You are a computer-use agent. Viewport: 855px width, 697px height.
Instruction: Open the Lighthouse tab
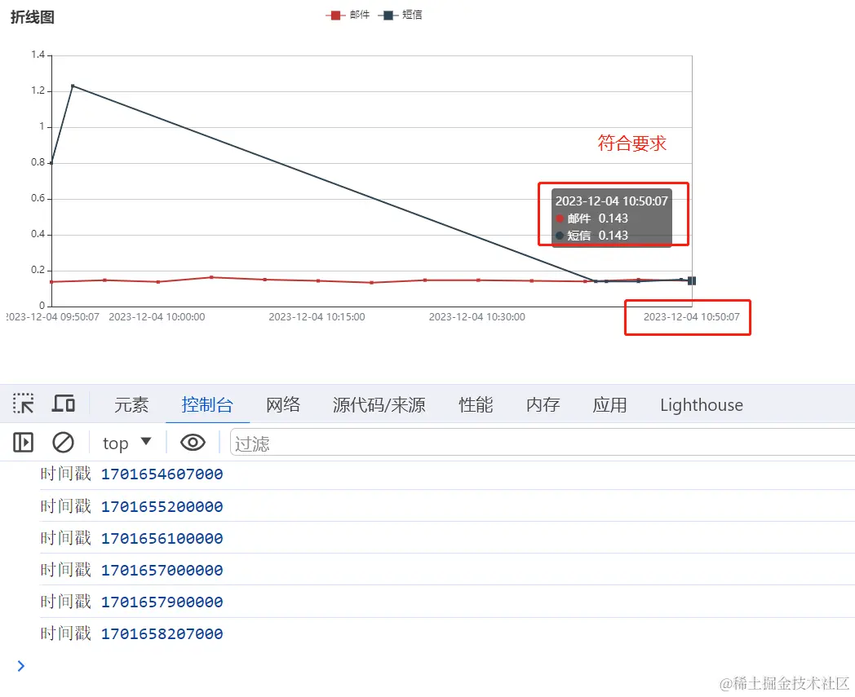(702, 405)
